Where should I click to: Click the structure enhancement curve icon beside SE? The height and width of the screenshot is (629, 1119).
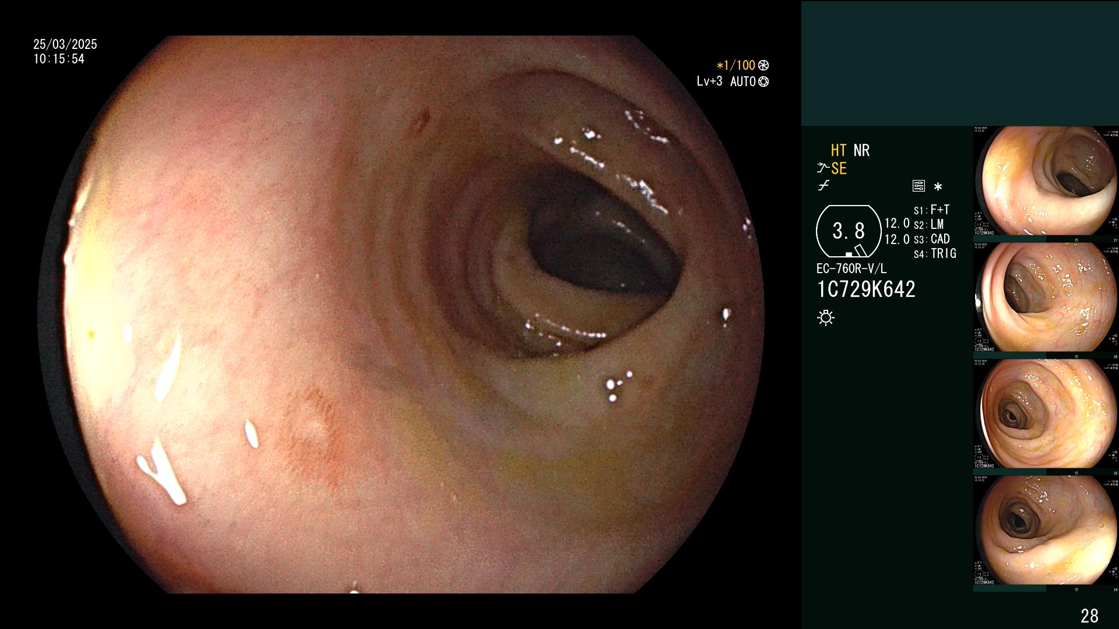pyautogui.click(x=823, y=168)
